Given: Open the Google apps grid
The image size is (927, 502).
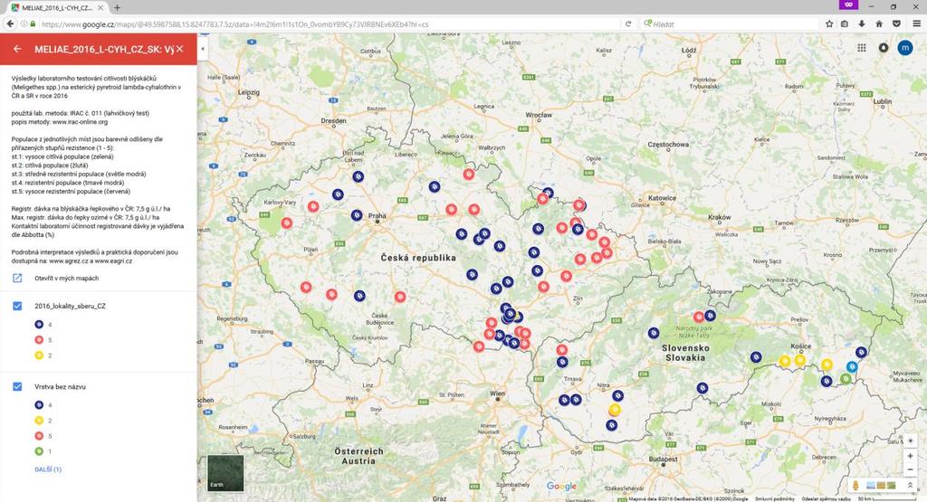Looking at the screenshot, I should pos(862,48).
